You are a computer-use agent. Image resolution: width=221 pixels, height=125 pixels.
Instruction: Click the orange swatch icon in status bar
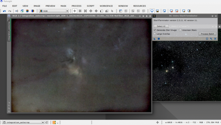tap(54, 122)
